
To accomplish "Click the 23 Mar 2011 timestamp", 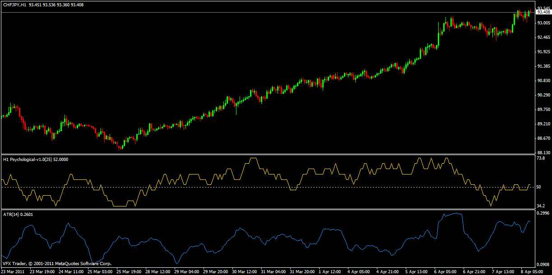I will click(14, 272).
